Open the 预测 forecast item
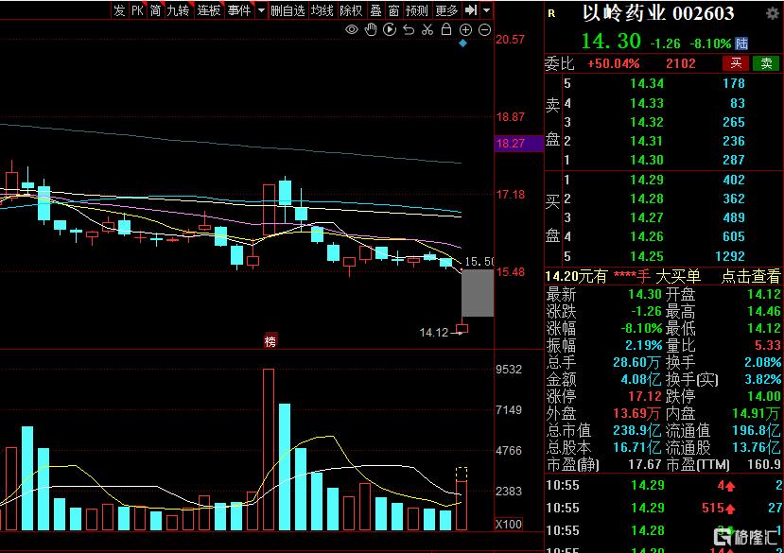 [416, 10]
